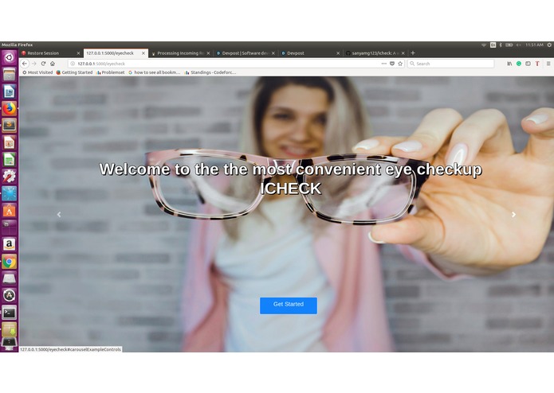Open the 11:51 AM clock menu
This screenshot has width=554, height=393.
pyautogui.click(x=534, y=45)
